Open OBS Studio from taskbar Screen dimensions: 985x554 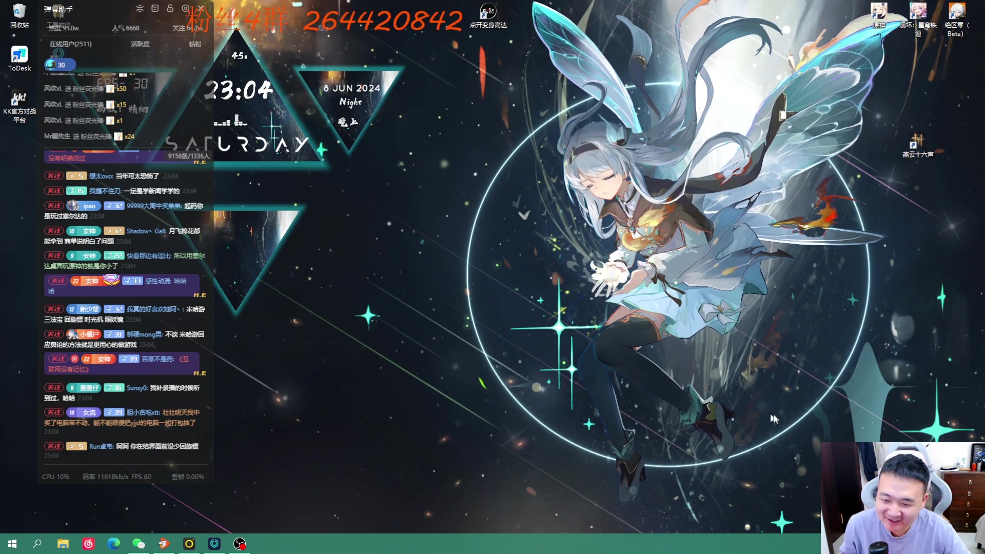(x=240, y=544)
